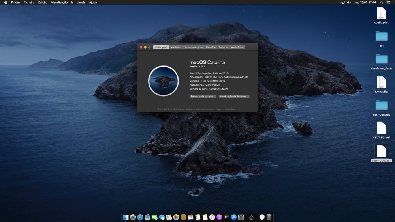Screen dimensions: 395x222
Task: Open Calendar icon showing 13
Action: point(190,217)
